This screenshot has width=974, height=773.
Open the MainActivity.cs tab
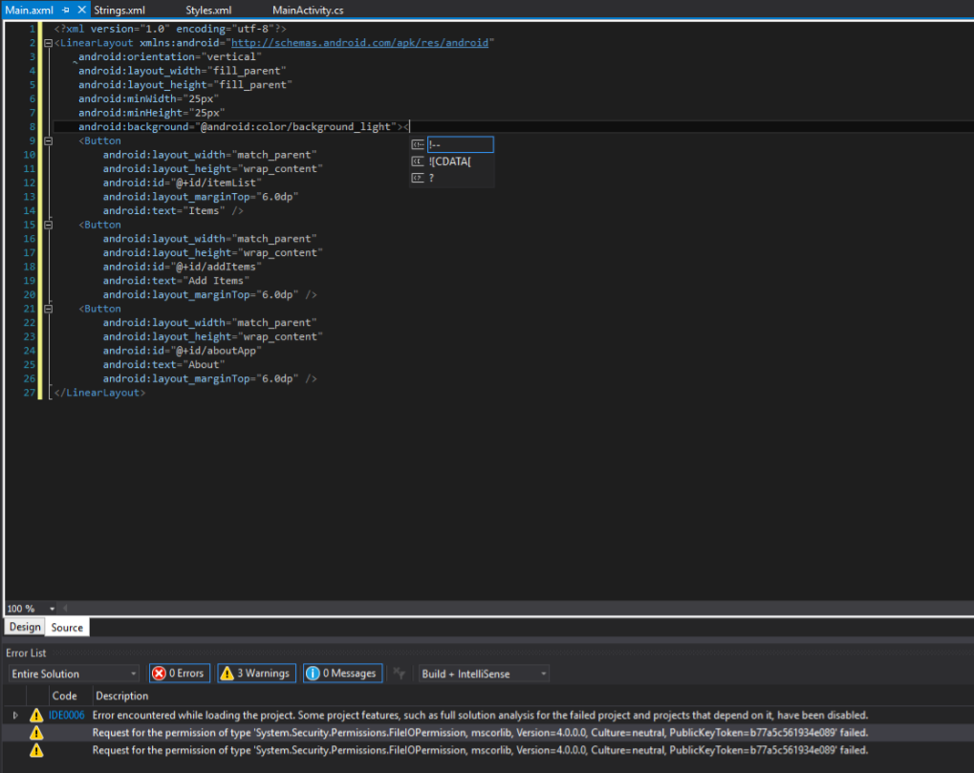[308, 10]
